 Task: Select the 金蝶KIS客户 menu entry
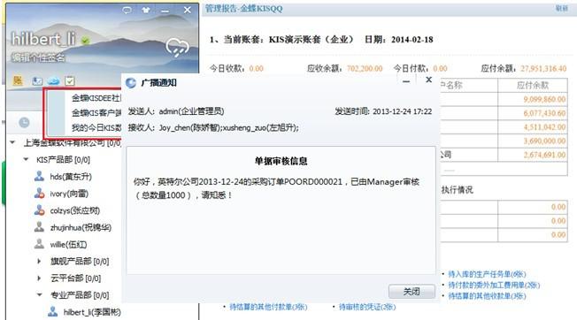pyautogui.click(x=96, y=113)
